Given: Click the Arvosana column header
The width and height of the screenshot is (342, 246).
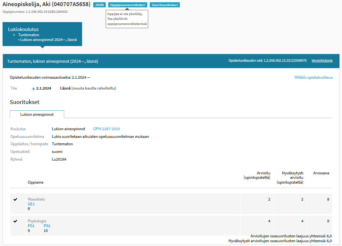Looking at the screenshot, I should point(321,173).
